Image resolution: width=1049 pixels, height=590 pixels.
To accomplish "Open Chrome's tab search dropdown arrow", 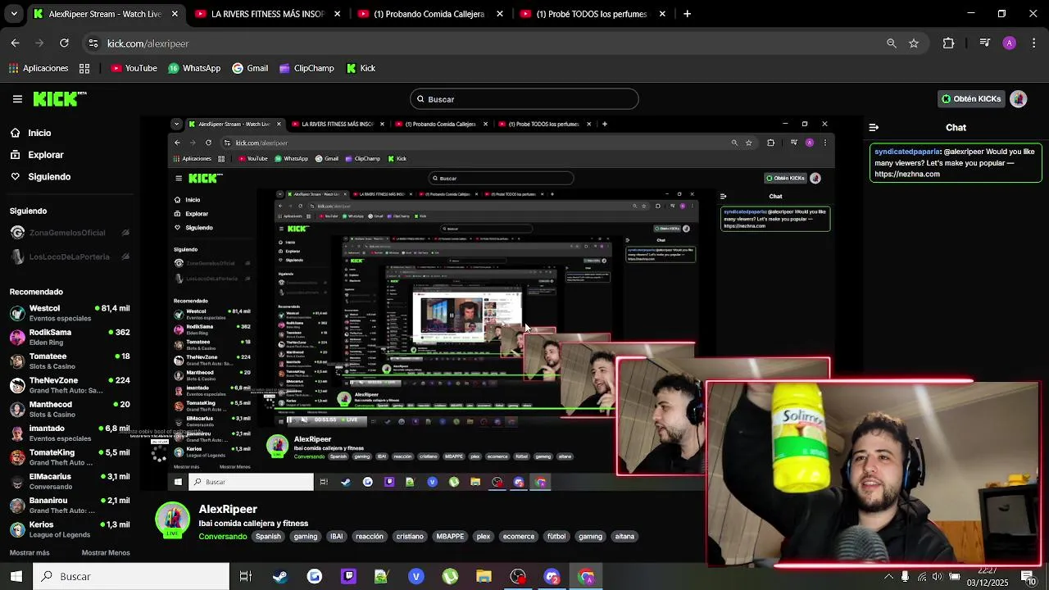I will (16, 14).
